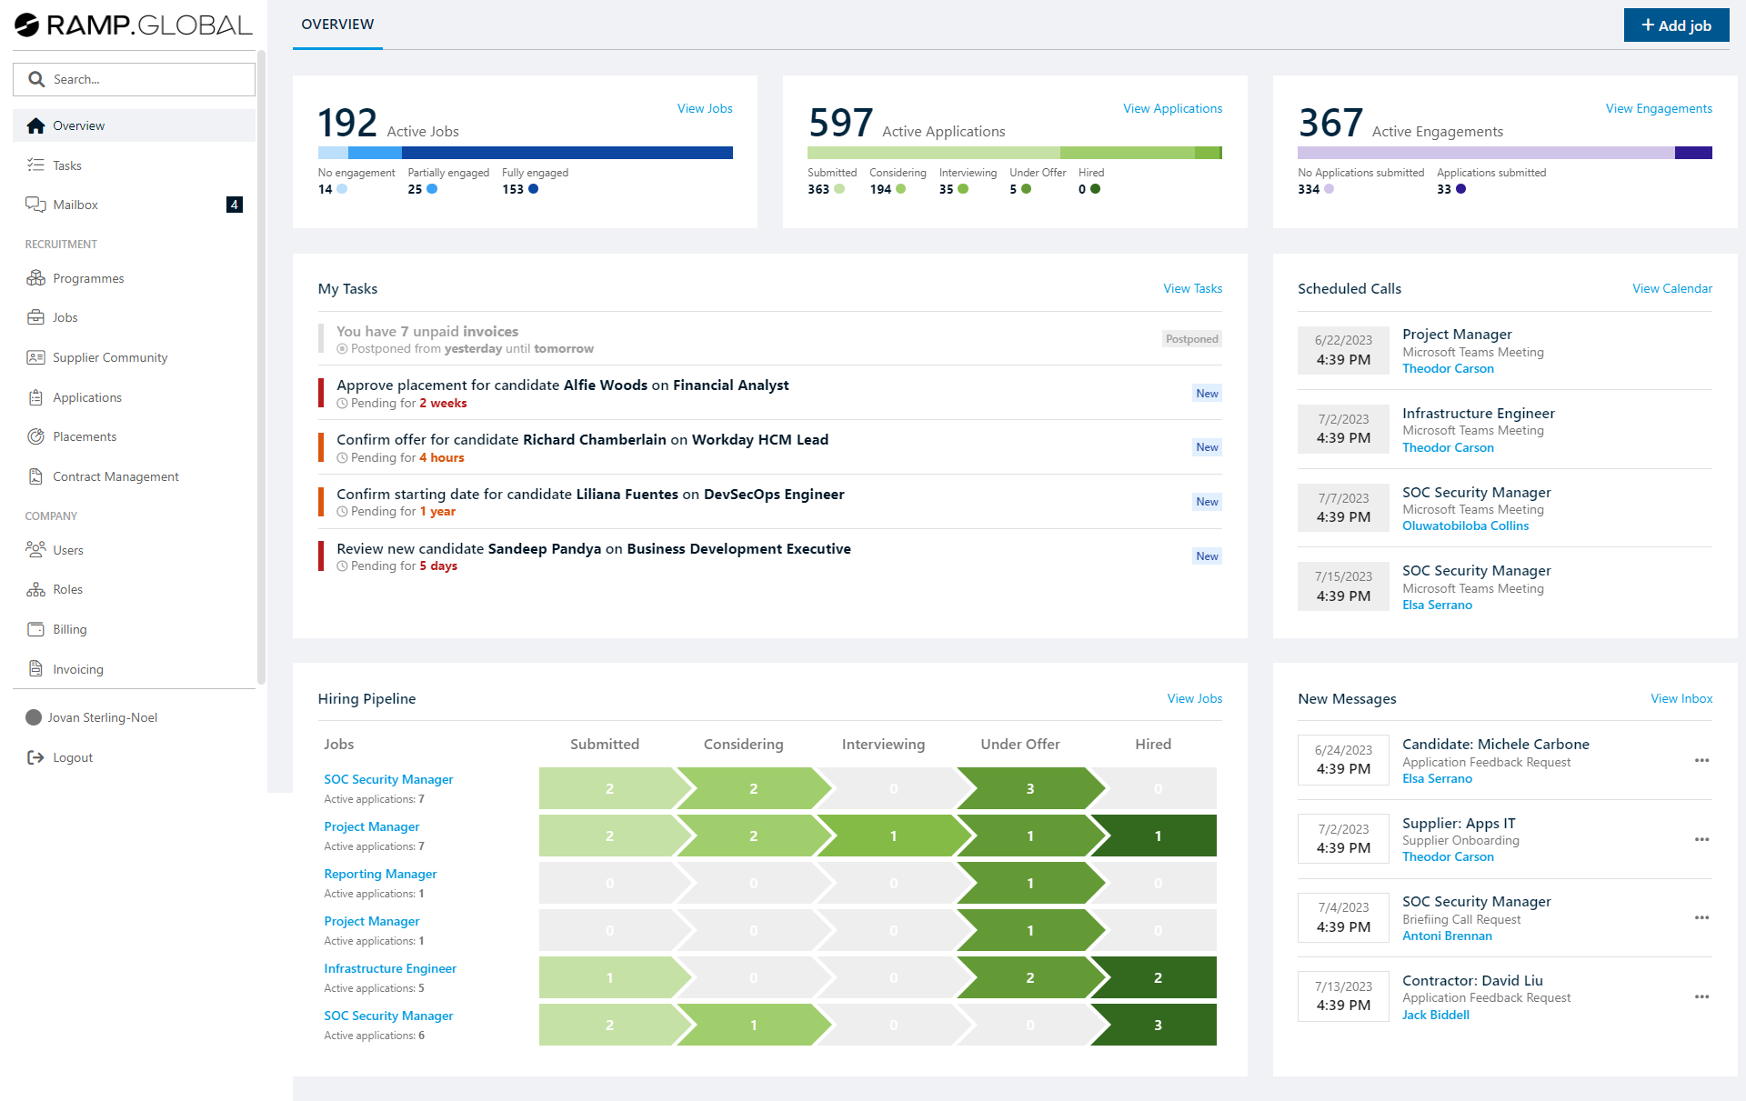Click the Add job button
The width and height of the screenshot is (1746, 1101).
click(1675, 25)
